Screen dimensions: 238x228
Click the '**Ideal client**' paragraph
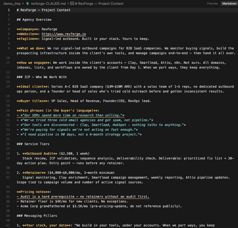125,89
